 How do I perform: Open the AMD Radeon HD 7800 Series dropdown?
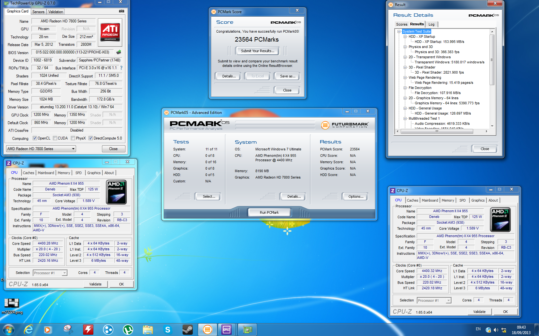[x=41, y=149]
